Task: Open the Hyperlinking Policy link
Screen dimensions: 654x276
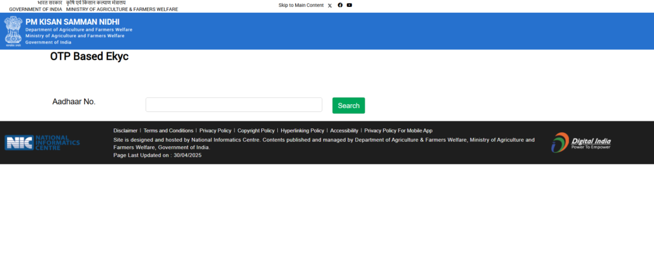Action: pos(302,130)
